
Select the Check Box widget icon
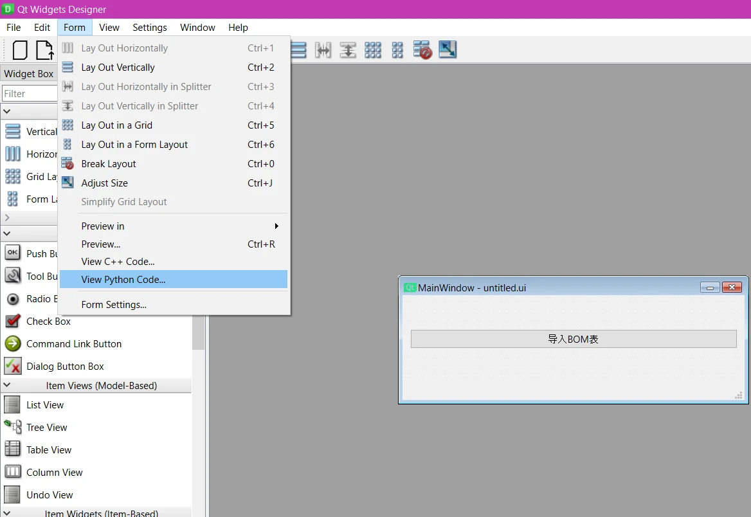click(x=13, y=320)
